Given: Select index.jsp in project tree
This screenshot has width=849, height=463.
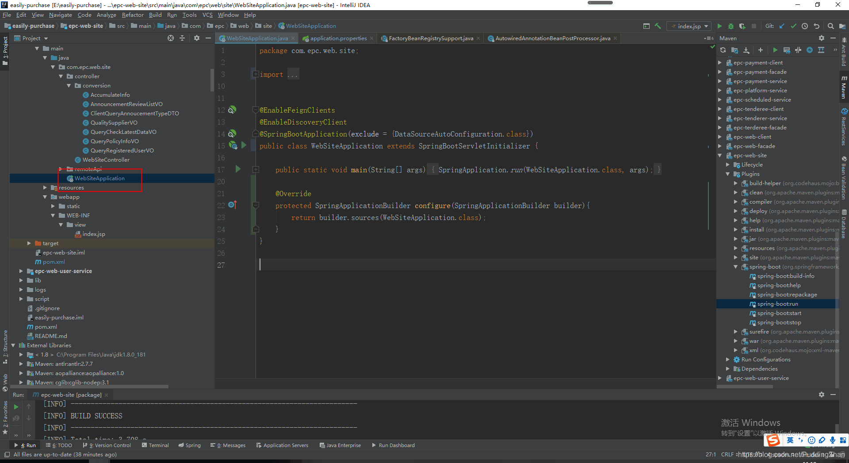Looking at the screenshot, I should point(94,234).
